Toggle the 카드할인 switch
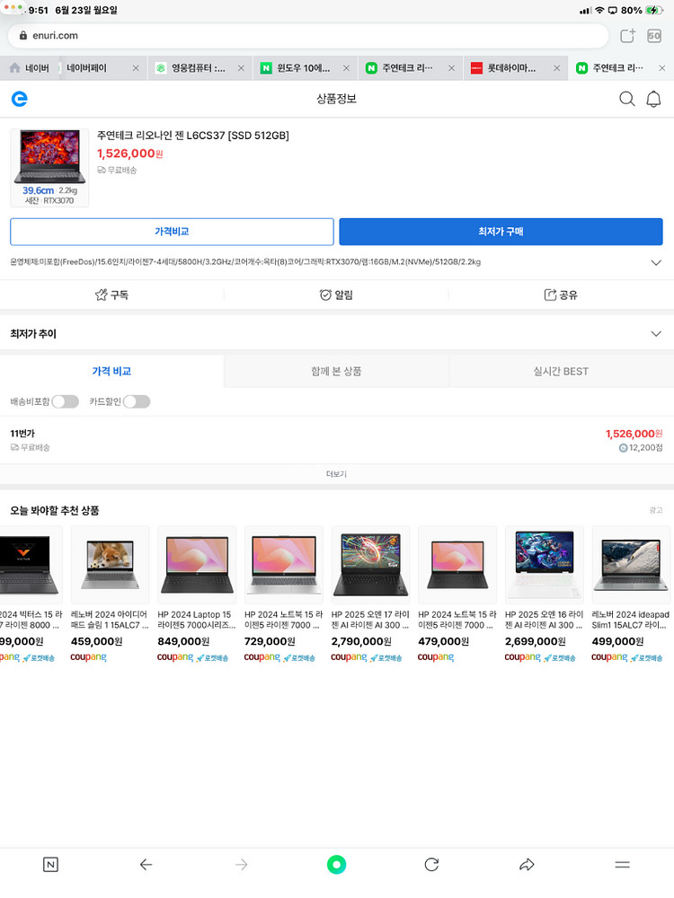Viewport: 674px width, 898px height. click(x=137, y=401)
